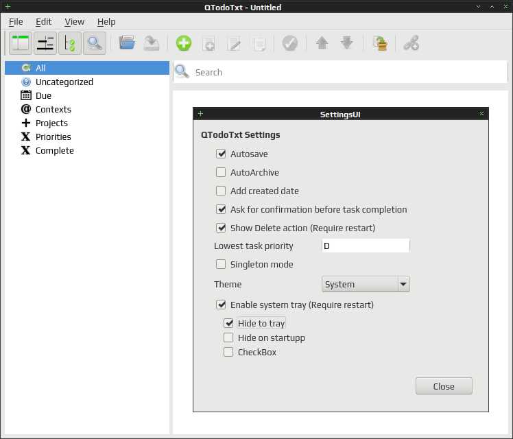
Task: Click create task from template icon
Action: coord(208,43)
